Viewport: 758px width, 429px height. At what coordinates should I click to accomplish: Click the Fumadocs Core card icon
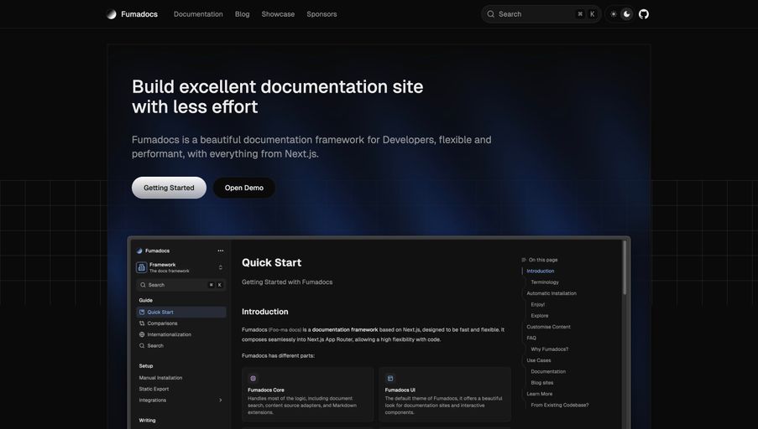tap(253, 379)
